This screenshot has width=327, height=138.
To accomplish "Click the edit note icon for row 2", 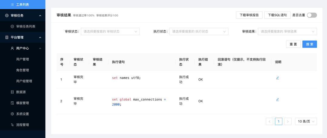I will [277, 99].
